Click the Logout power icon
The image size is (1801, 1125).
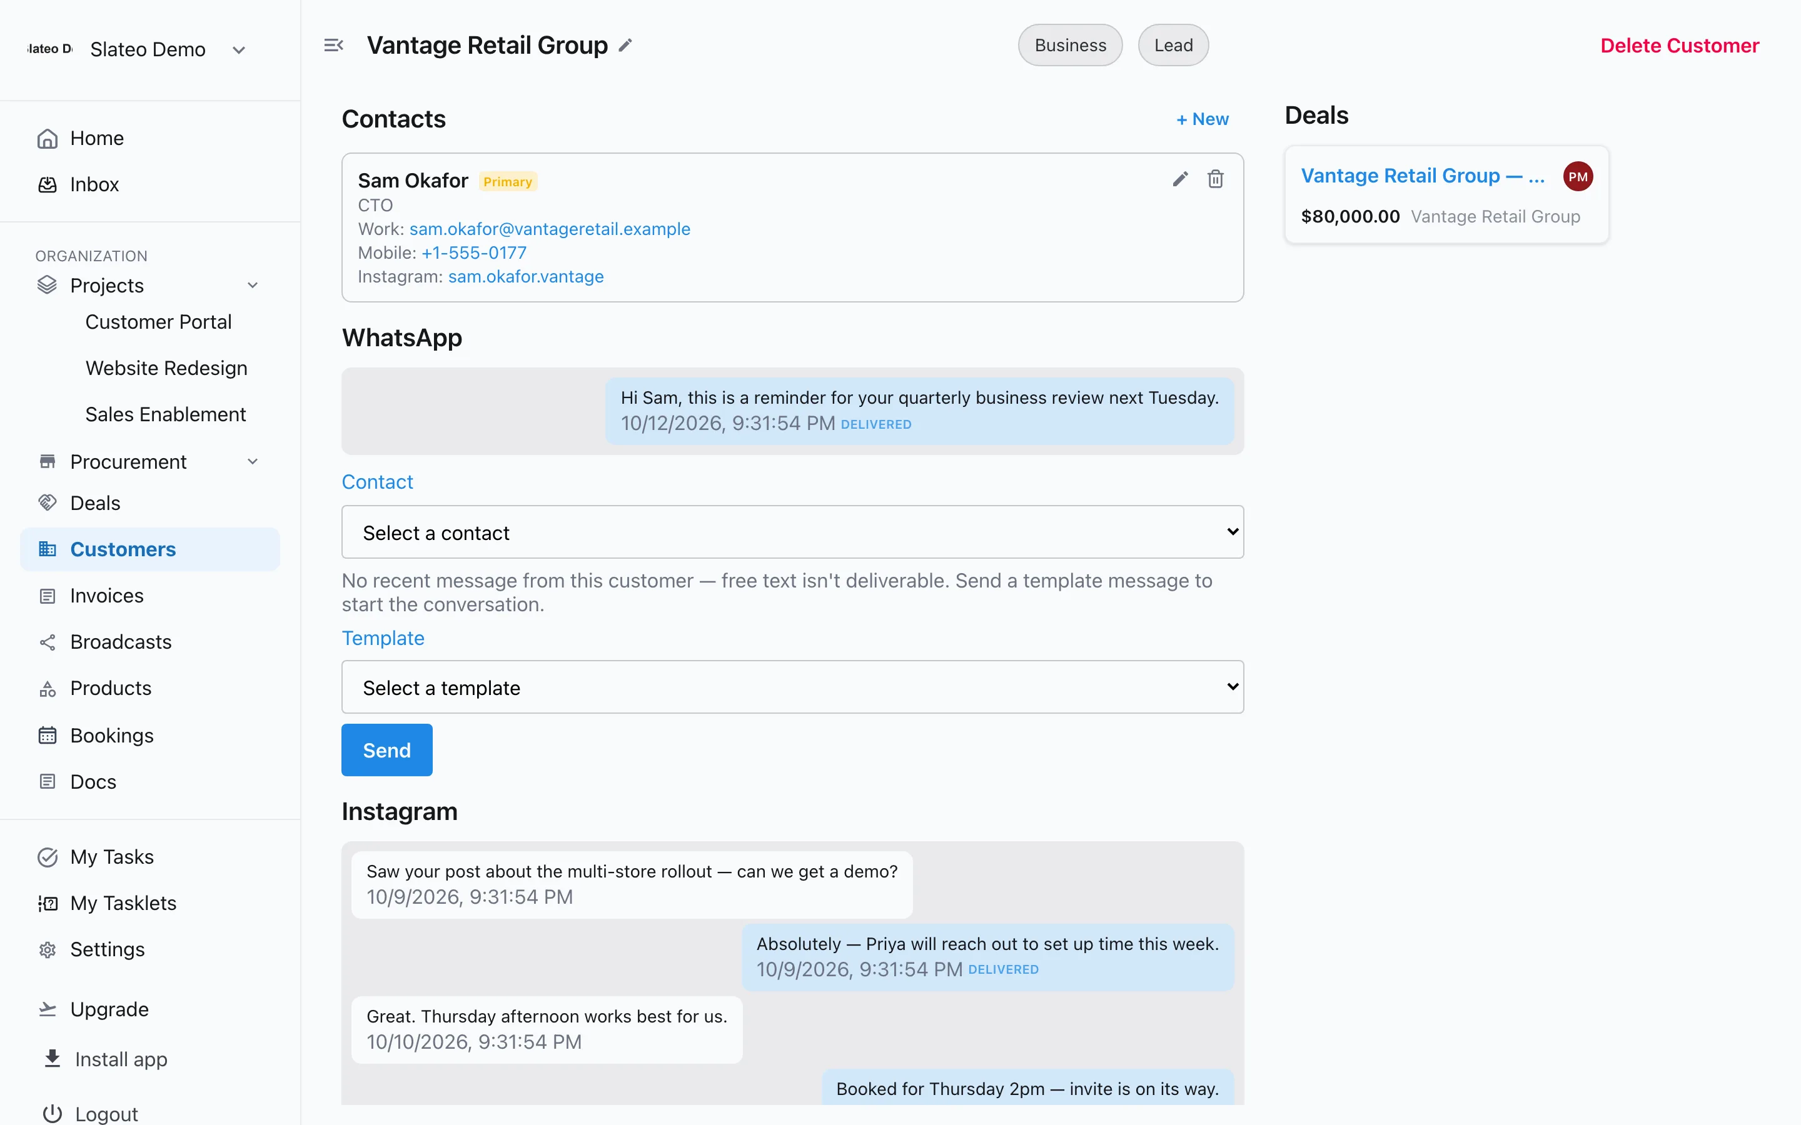(x=52, y=1114)
